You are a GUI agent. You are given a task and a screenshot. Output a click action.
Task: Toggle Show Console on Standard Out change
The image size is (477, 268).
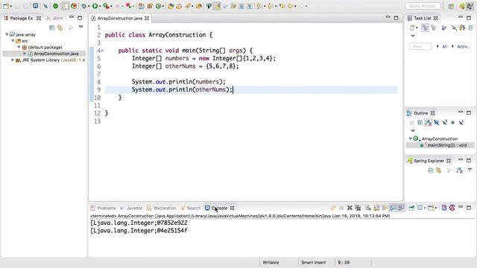tap(393, 208)
